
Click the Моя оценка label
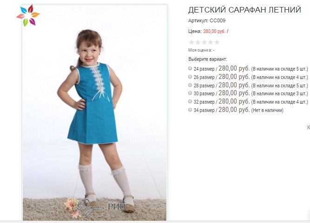click(x=200, y=50)
